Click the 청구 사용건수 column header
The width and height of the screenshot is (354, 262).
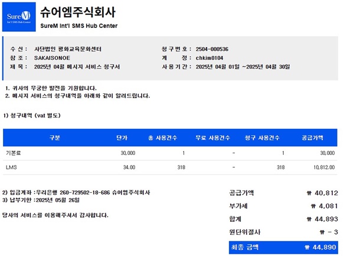pyautogui.click(x=262, y=137)
